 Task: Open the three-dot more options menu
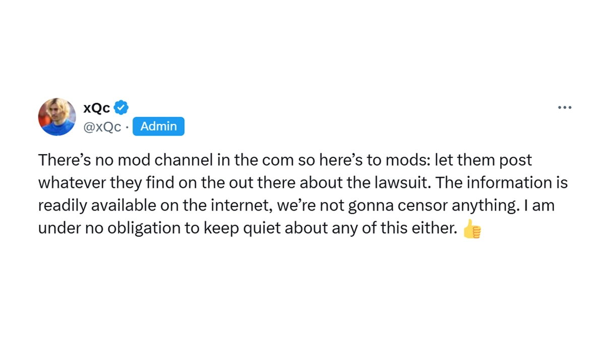coord(565,107)
